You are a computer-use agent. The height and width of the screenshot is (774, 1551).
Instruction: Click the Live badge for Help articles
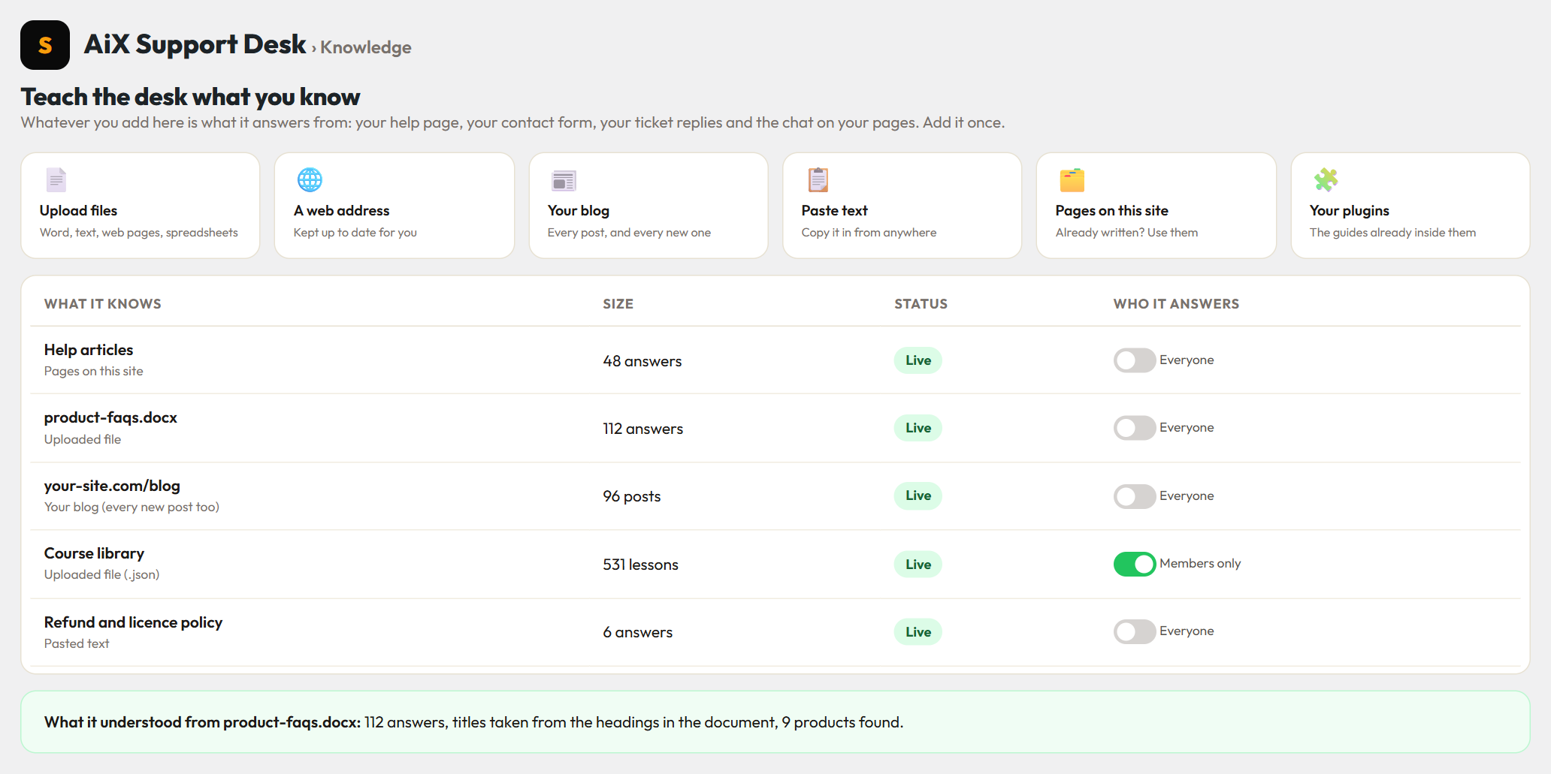point(918,360)
